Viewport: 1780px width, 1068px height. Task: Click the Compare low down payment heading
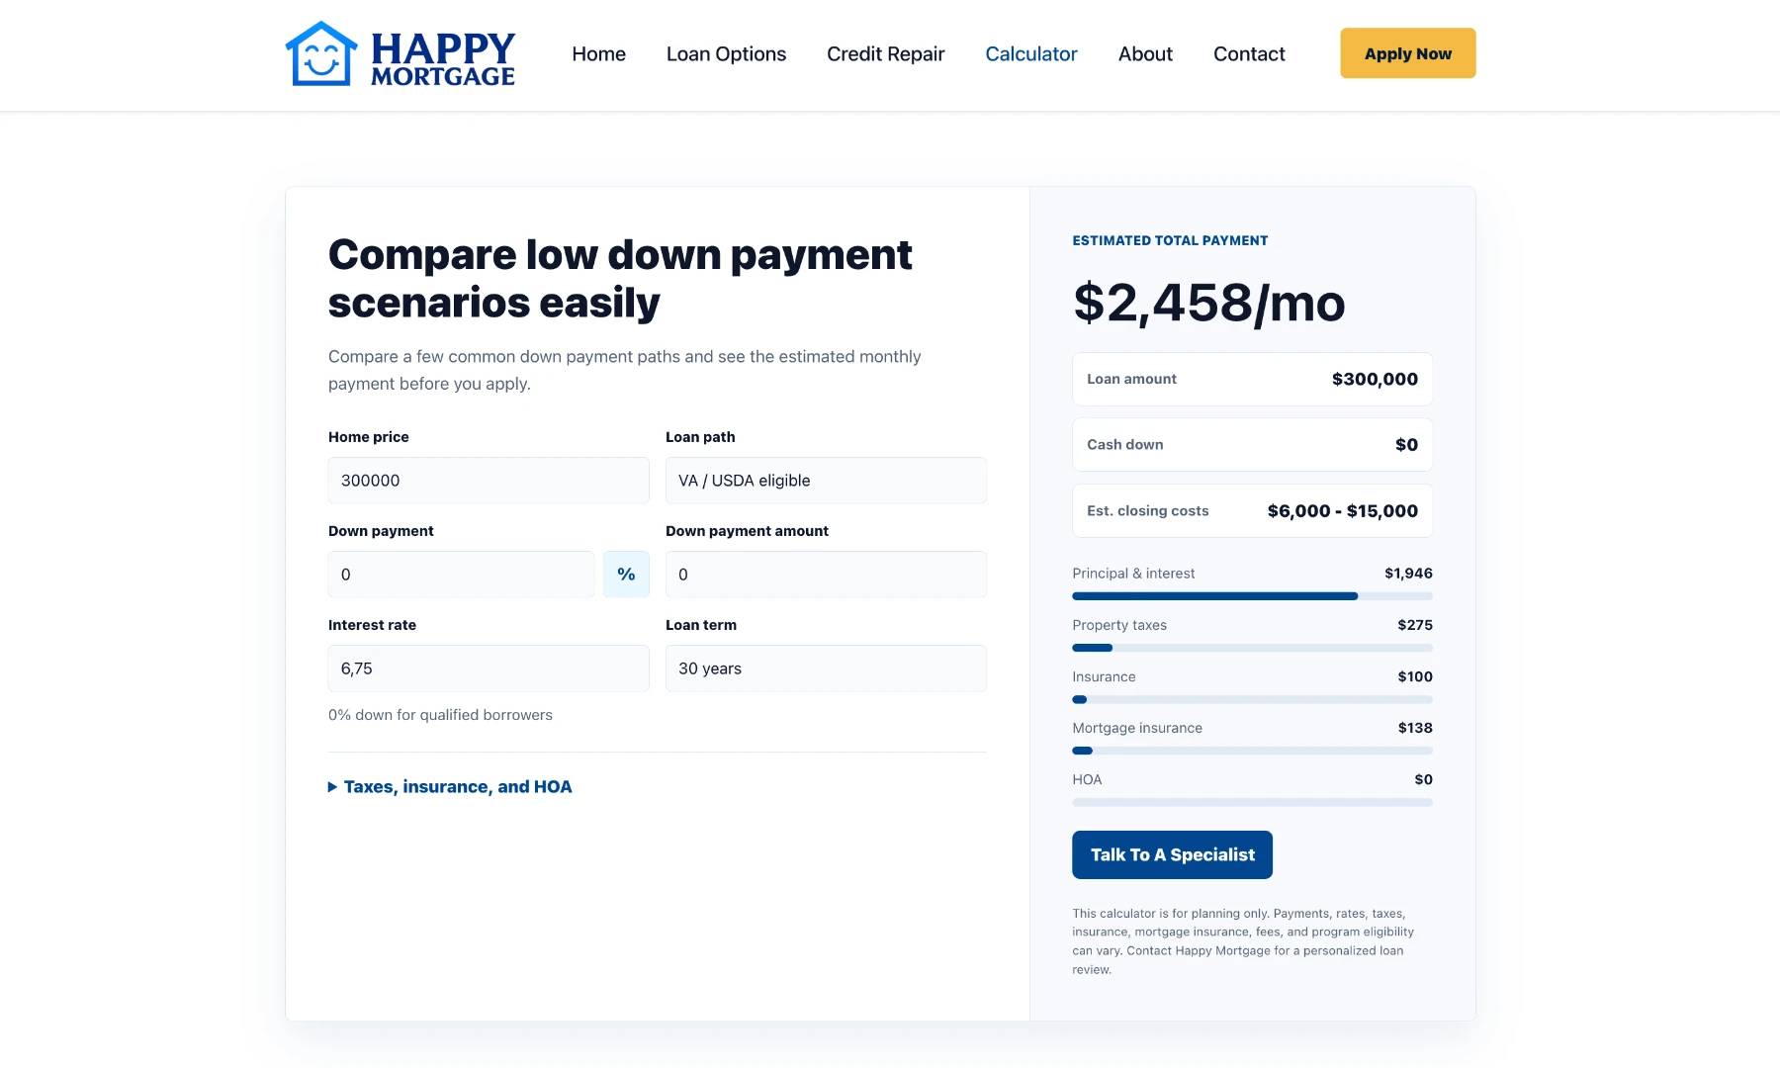[x=620, y=279]
